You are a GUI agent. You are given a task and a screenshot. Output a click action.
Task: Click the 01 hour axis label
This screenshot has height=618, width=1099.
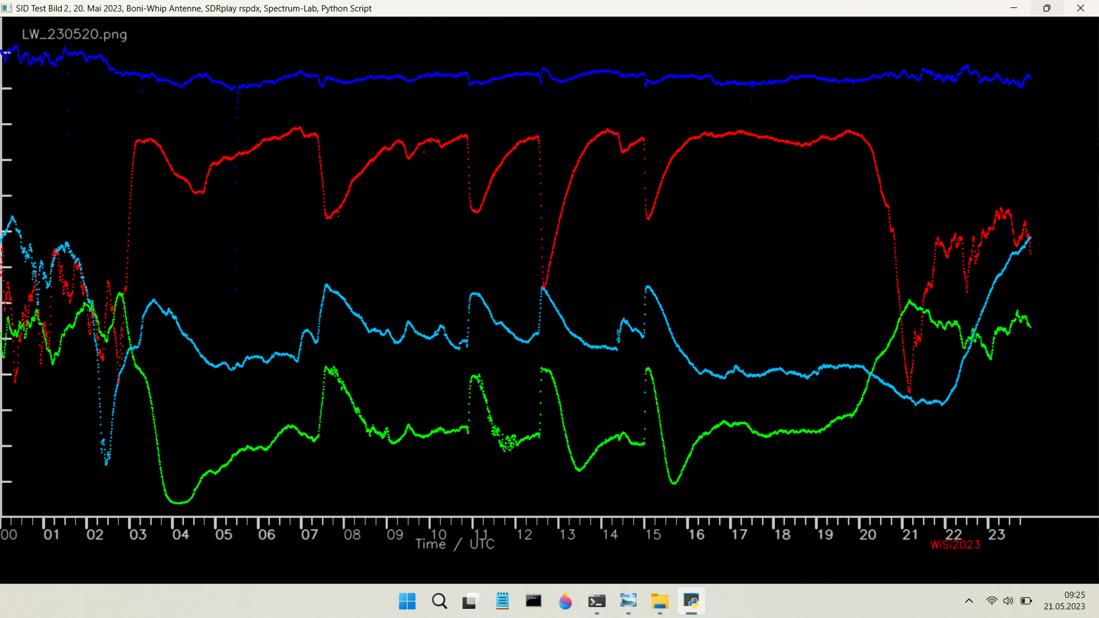[x=52, y=534]
